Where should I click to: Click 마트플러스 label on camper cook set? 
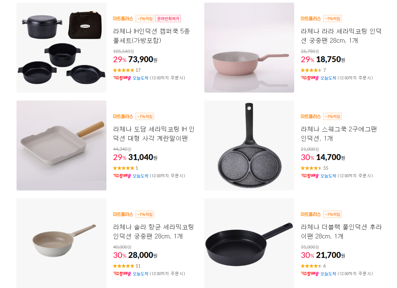tap(123, 19)
